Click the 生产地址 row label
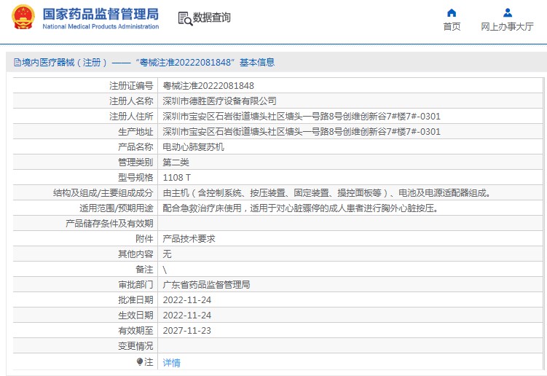 pyautogui.click(x=135, y=132)
